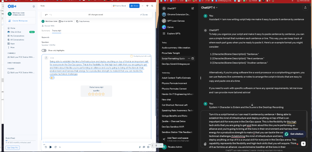312x152 pixels.
Task: Click Done to finish editing
Action: click(x=144, y=15)
